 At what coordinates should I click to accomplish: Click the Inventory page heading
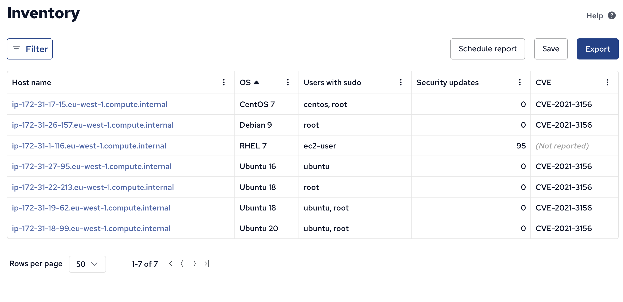[x=43, y=13]
